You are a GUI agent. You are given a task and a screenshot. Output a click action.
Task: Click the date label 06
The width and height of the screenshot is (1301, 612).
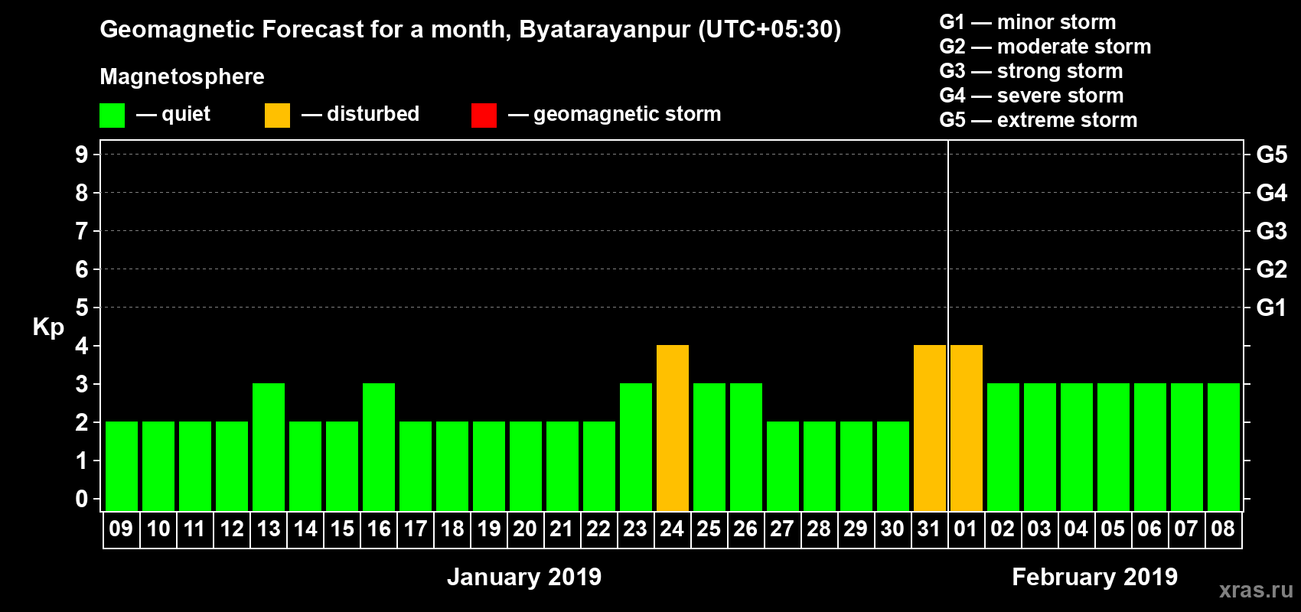click(1149, 529)
